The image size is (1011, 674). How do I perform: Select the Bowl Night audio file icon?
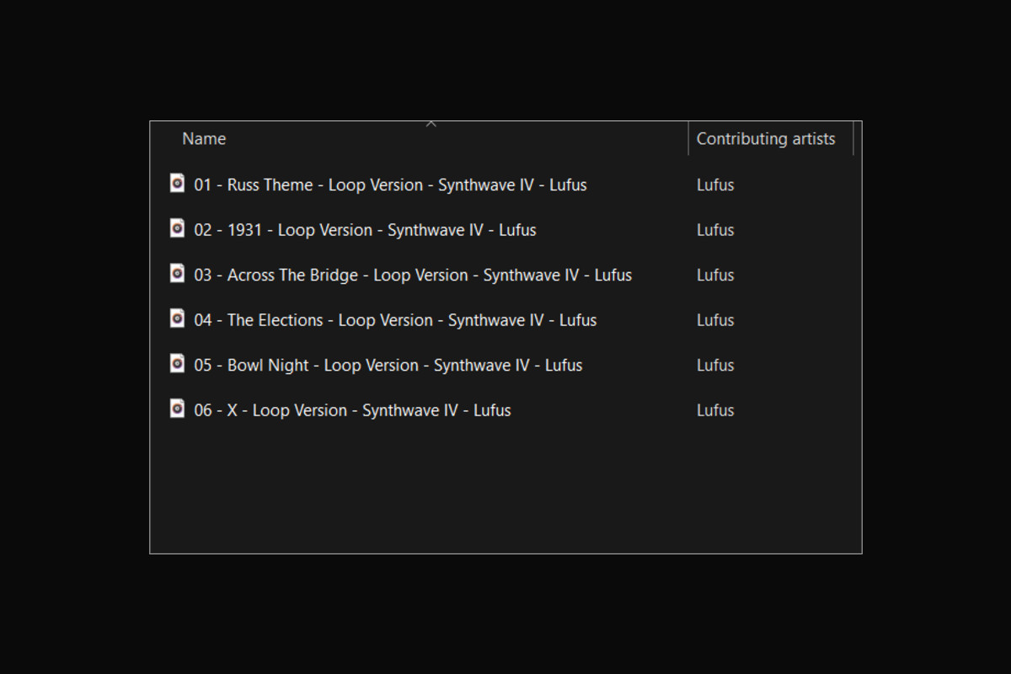coord(177,363)
